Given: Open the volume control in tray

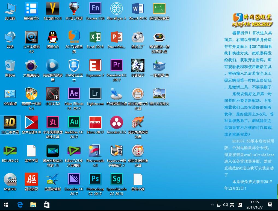Looking at the screenshot, I should tap(225, 205).
